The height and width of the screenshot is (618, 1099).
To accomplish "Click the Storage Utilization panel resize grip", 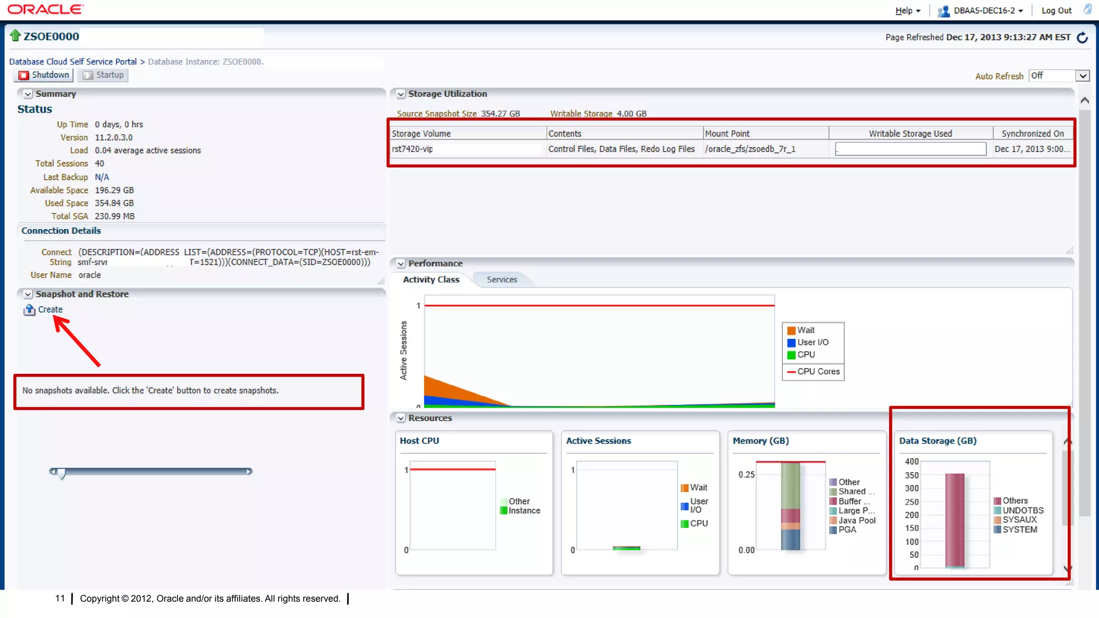I will [x=1069, y=251].
